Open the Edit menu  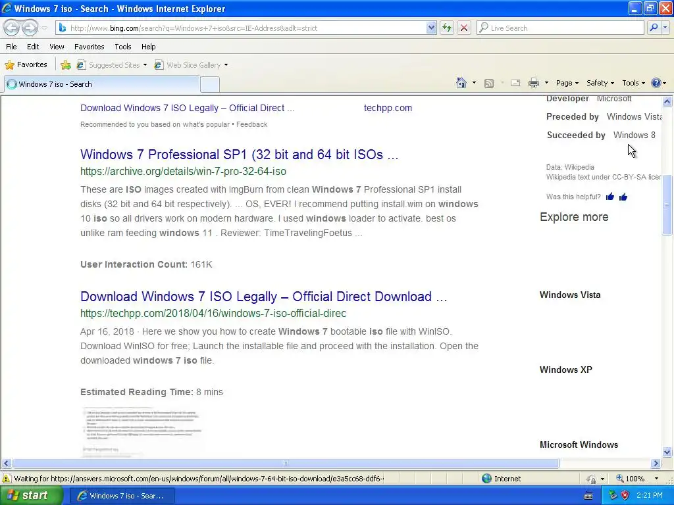pos(33,47)
